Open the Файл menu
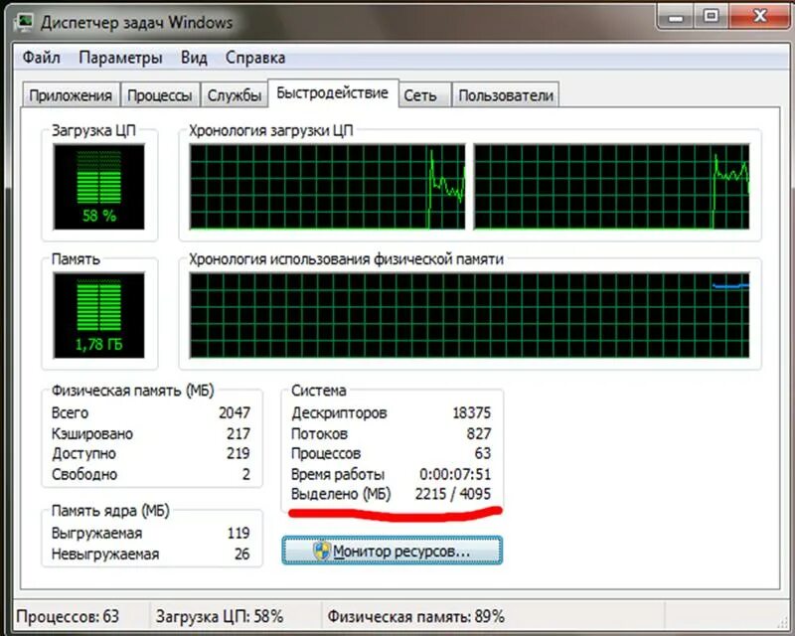Image resolution: width=795 pixels, height=636 pixels. click(x=41, y=58)
